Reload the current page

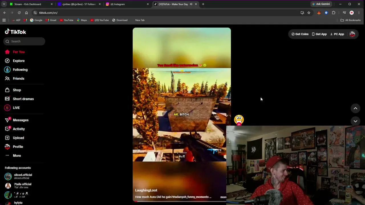[19, 13]
